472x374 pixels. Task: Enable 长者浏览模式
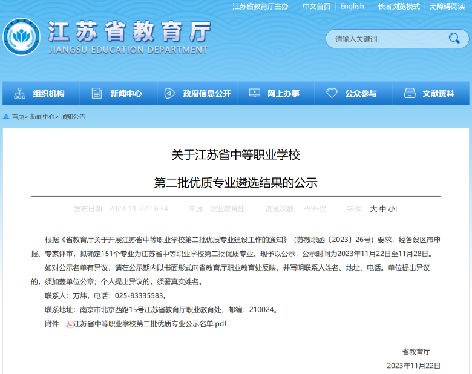[x=399, y=6]
